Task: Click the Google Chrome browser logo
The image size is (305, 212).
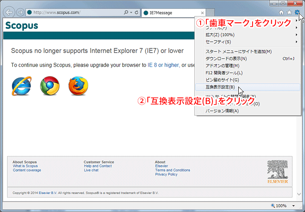Action: coord(50,86)
